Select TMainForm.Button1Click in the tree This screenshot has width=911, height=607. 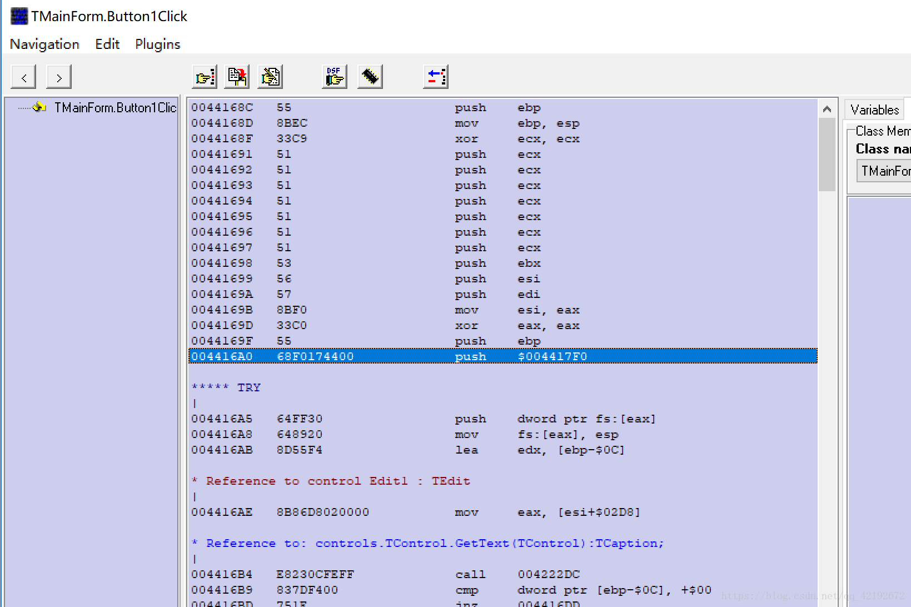coord(115,108)
